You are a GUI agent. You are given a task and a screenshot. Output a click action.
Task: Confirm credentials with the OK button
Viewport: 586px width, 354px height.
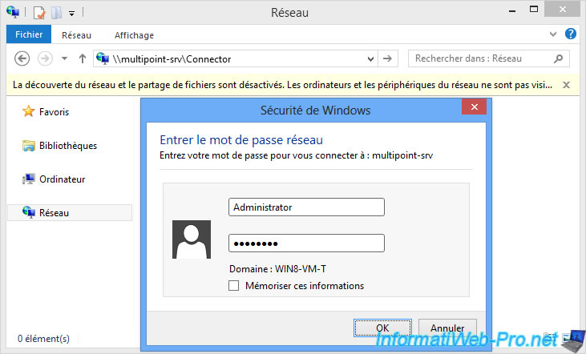tap(382, 328)
